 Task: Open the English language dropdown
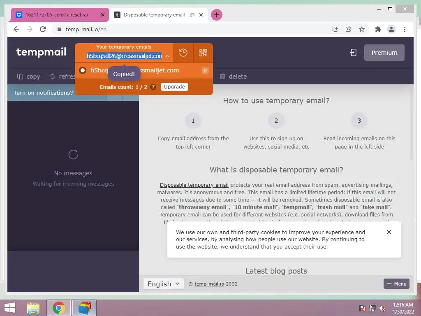164,284
